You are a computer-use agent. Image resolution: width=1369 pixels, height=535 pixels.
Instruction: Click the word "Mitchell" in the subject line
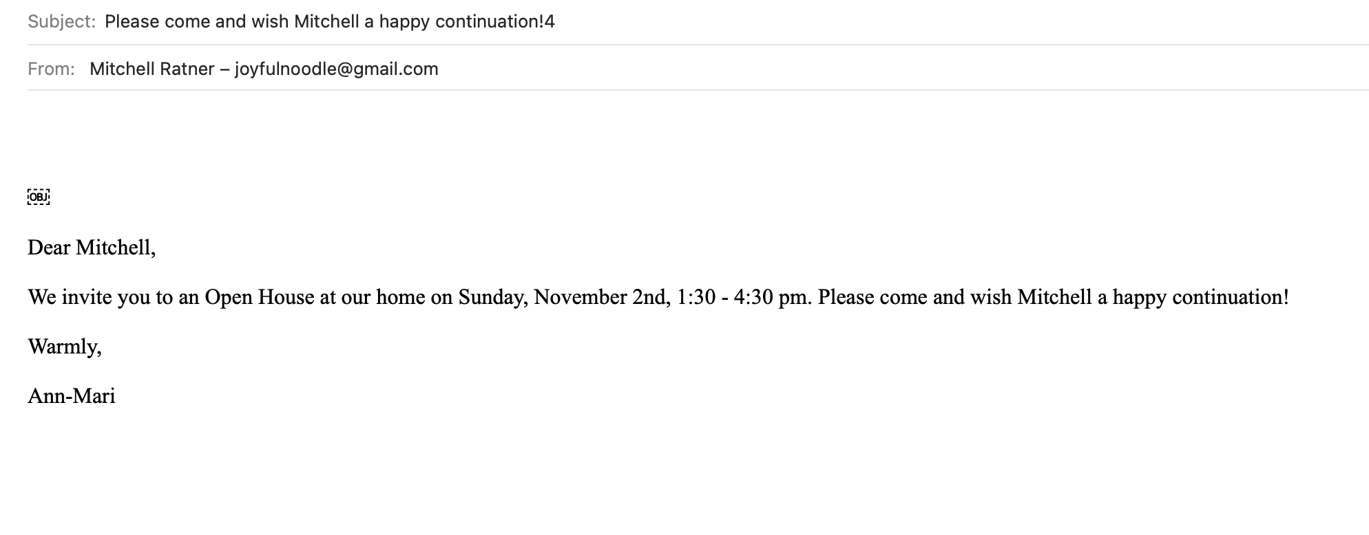tap(326, 22)
